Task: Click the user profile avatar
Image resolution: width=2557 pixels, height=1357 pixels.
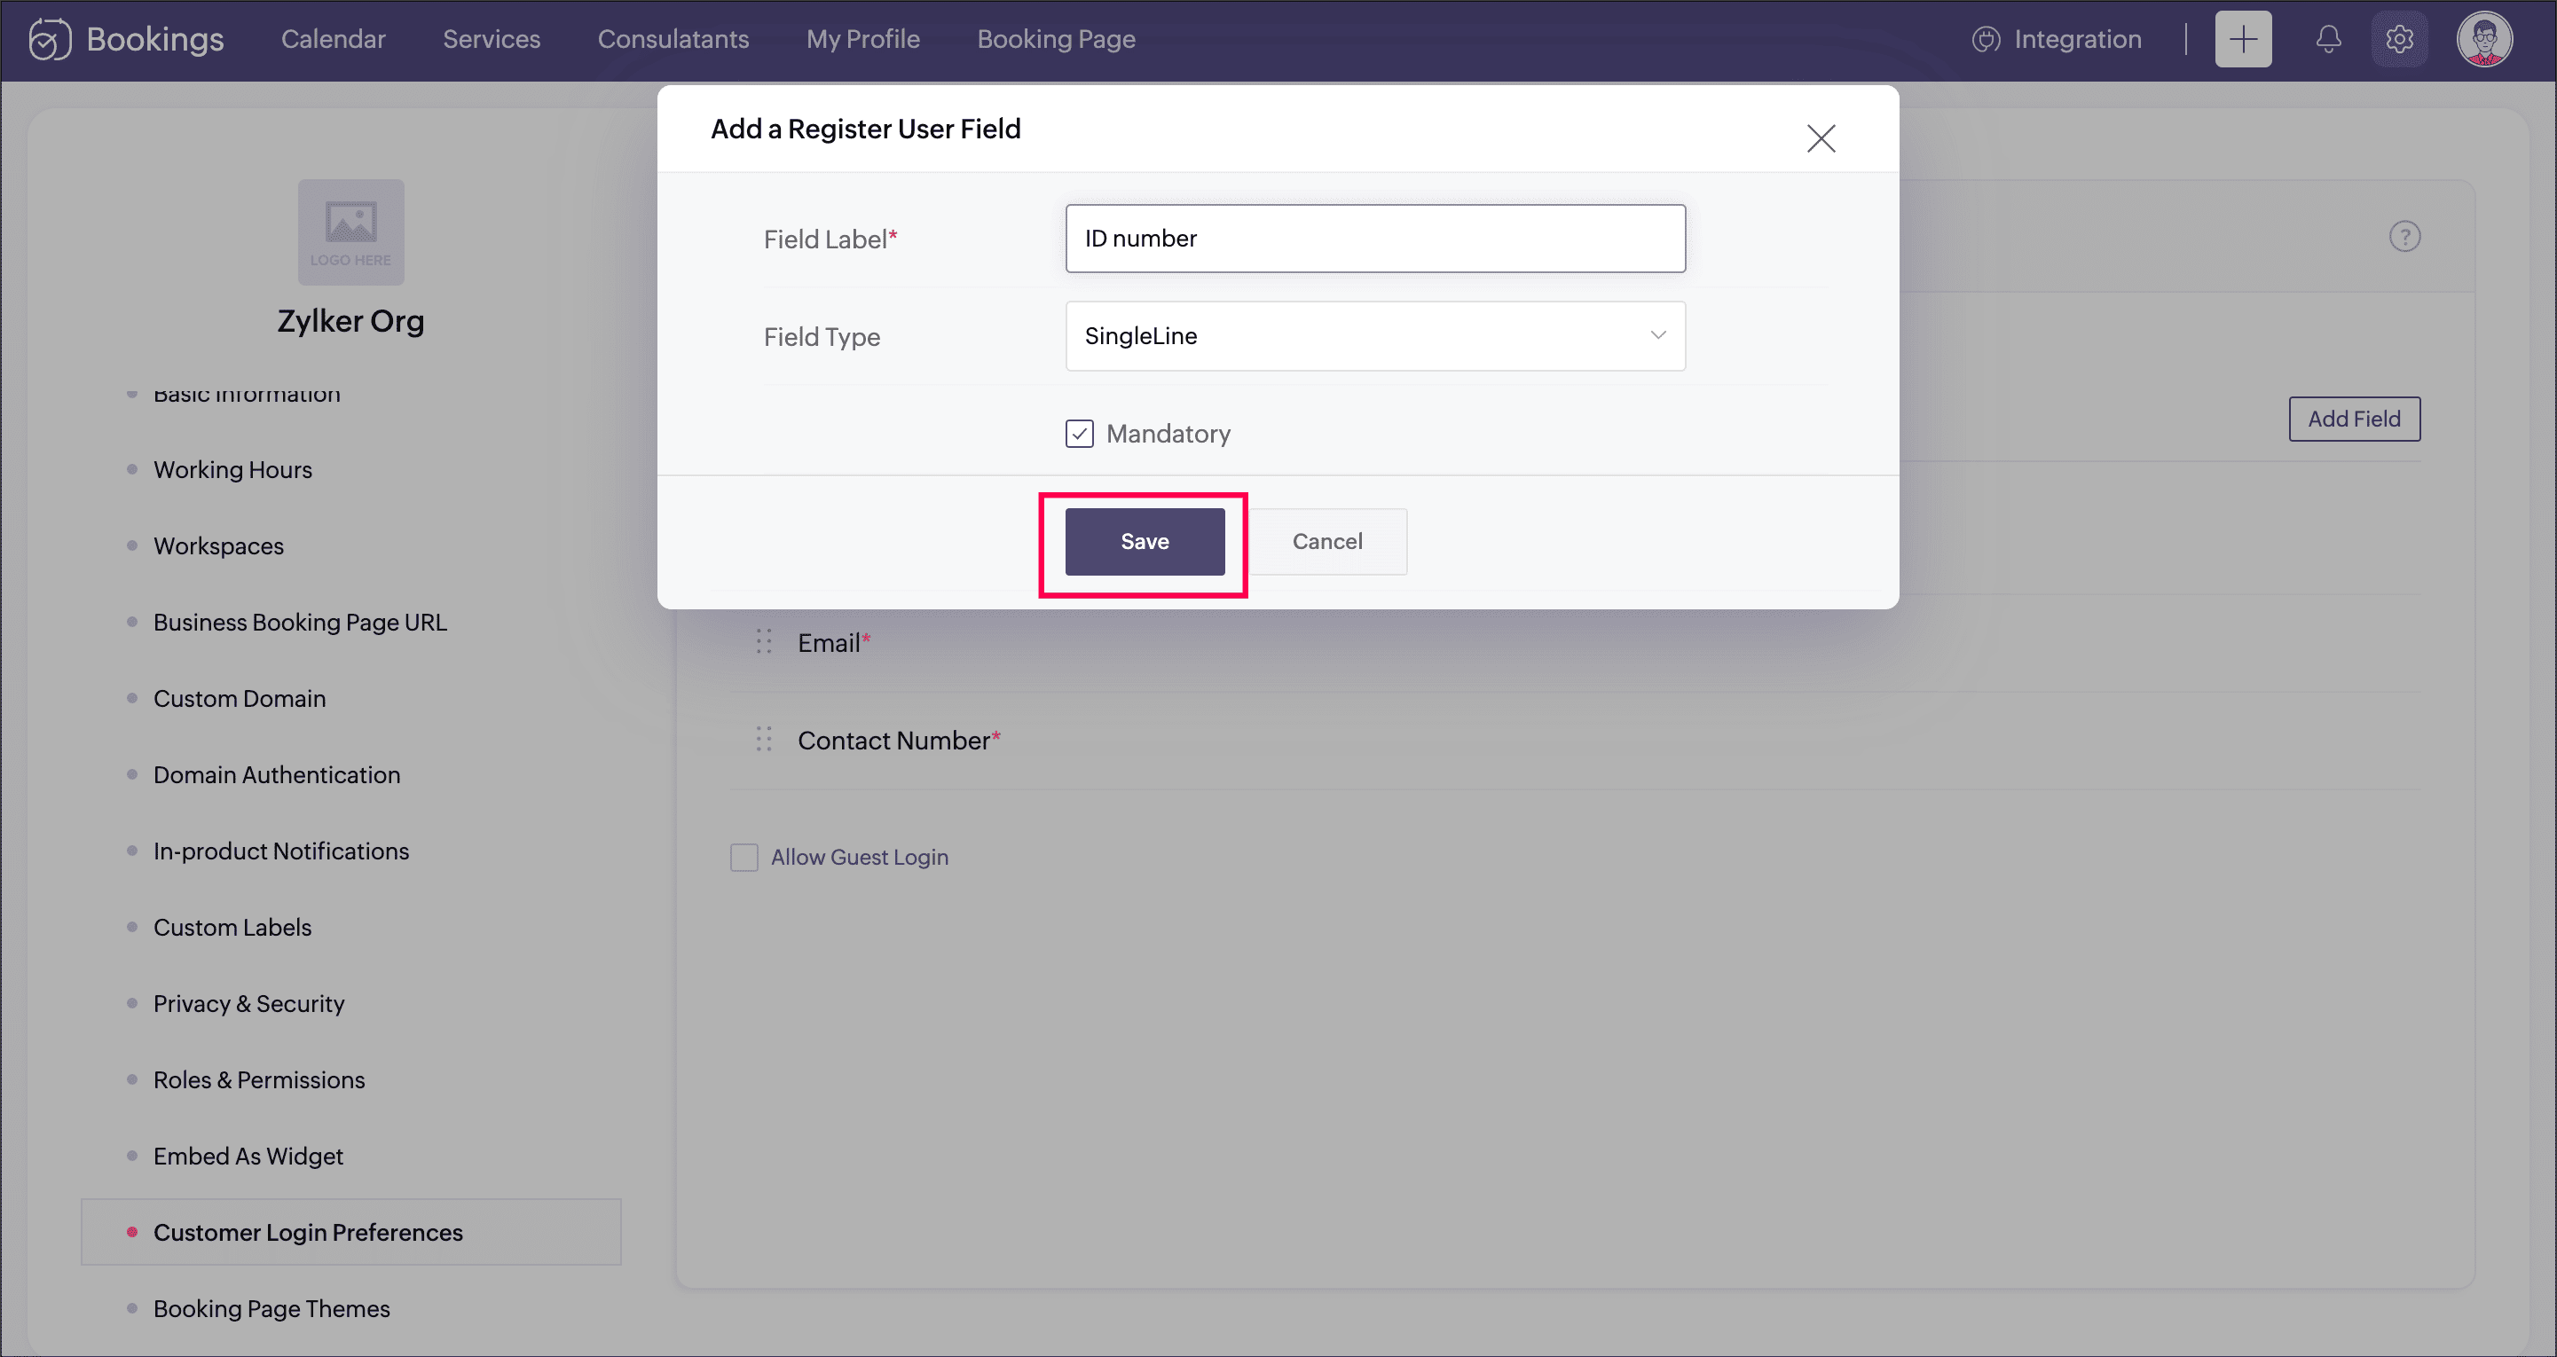Action: 2483,40
